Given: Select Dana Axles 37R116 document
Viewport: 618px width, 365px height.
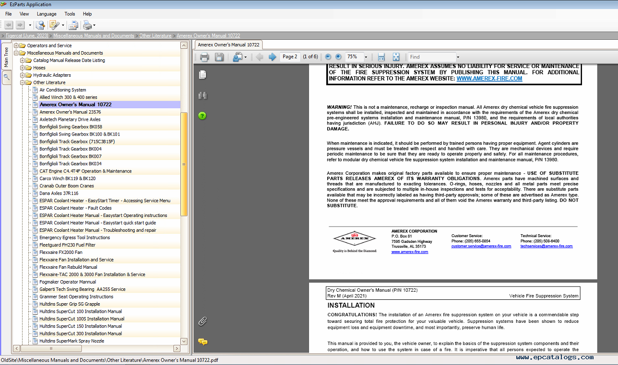Looking at the screenshot, I should tap(59, 193).
